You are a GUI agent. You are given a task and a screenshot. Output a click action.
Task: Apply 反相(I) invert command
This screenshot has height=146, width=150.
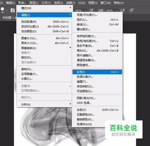[x=97, y=72]
